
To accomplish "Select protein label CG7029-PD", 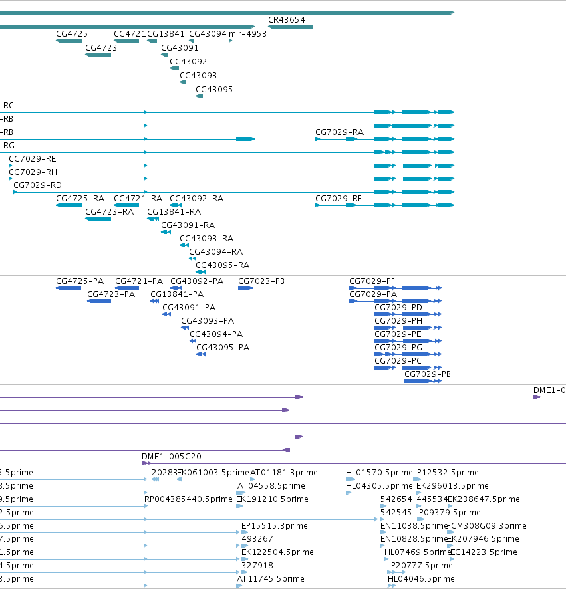I will point(398,308).
